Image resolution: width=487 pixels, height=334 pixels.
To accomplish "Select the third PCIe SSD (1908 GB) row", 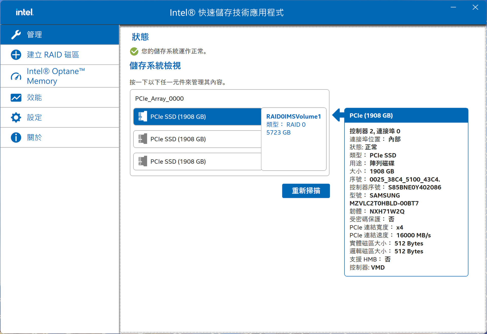I will click(x=197, y=161).
